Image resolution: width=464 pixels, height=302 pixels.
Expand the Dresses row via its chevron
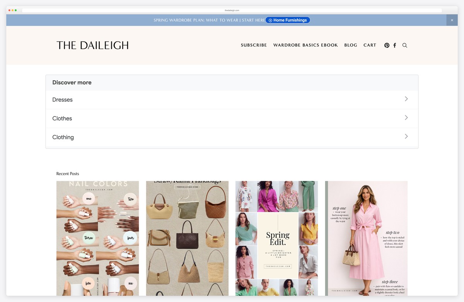click(406, 99)
